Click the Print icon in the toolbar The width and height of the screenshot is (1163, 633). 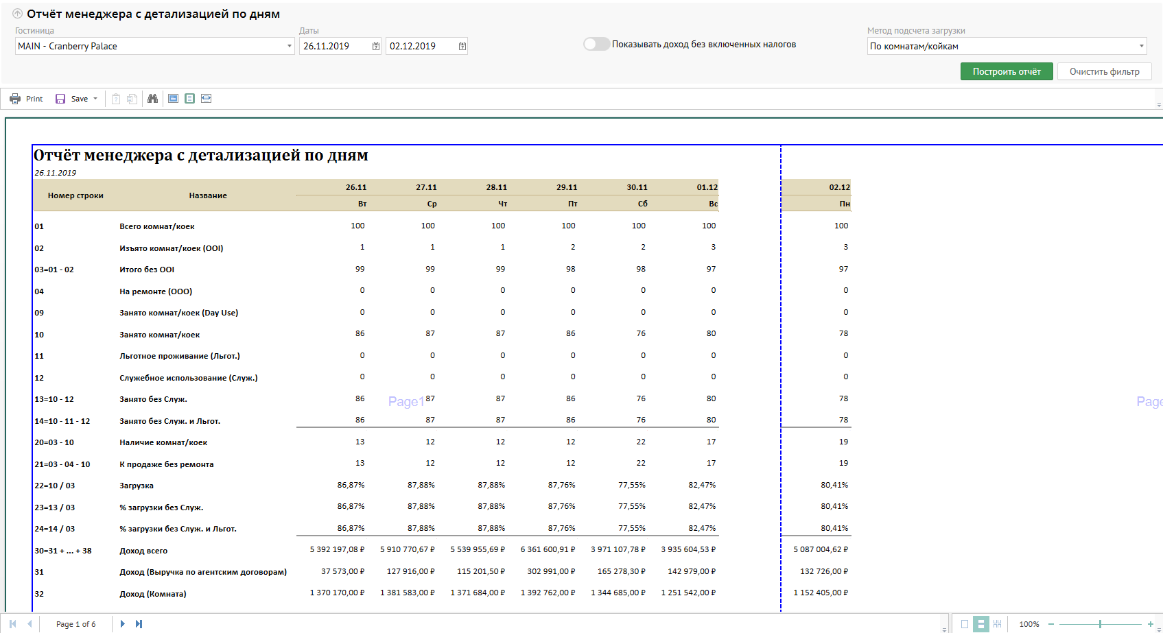pyautogui.click(x=15, y=99)
